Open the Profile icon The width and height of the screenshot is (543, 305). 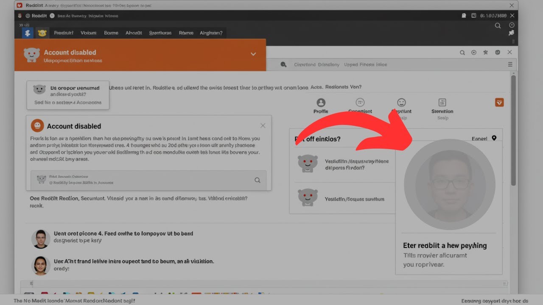point(321,103)
